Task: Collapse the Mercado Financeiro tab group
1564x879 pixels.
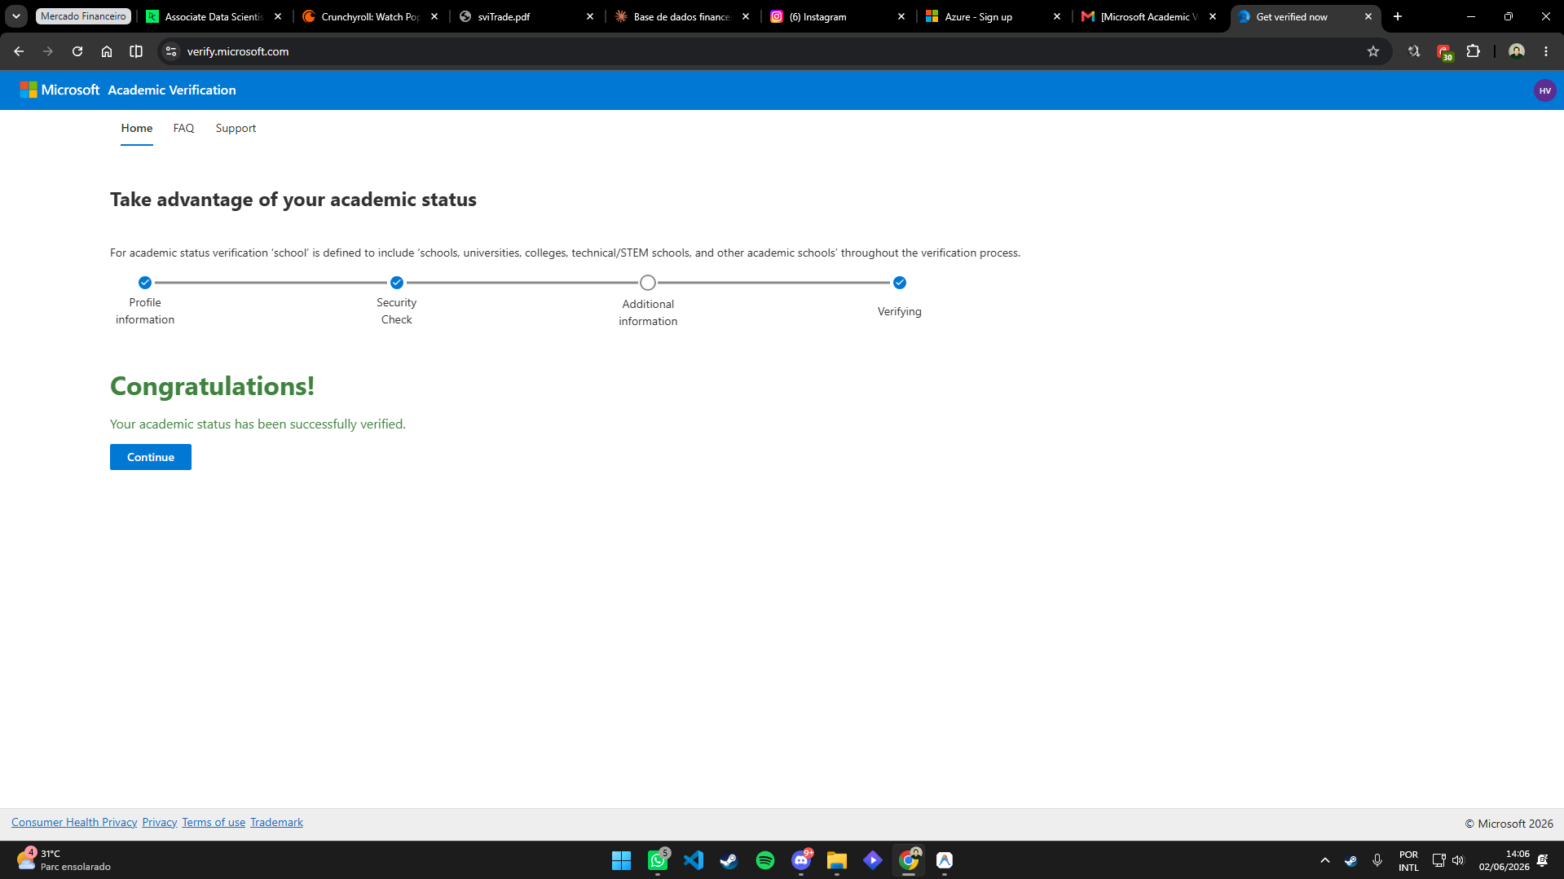Action: point(83,16)
